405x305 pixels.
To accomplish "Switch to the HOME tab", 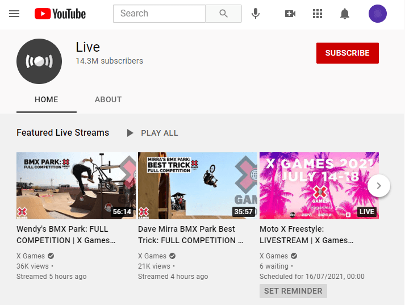I will pos(47,99).
